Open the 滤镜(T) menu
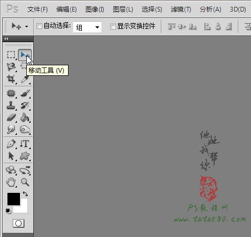 181,9
